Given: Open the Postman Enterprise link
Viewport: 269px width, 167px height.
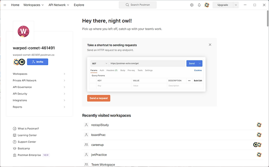Looking at the screenshot, I should tap(29, 155).
